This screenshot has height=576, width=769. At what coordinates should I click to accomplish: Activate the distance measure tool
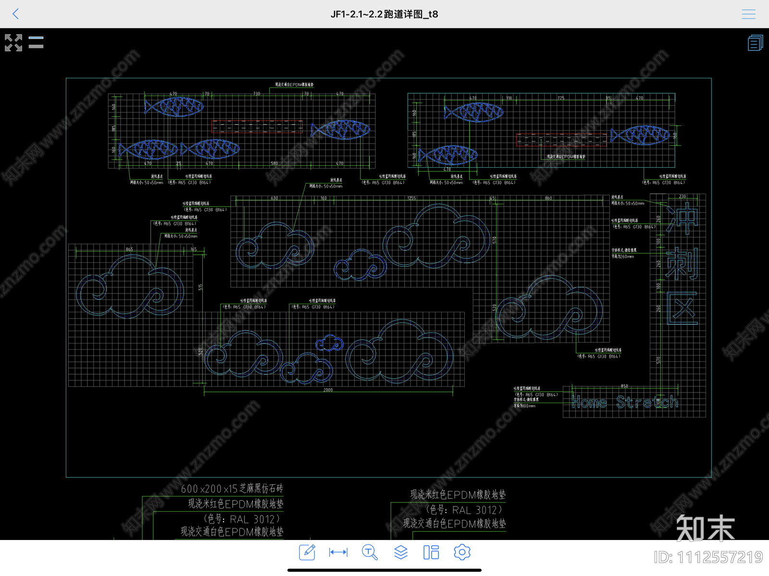coord(338,552)
